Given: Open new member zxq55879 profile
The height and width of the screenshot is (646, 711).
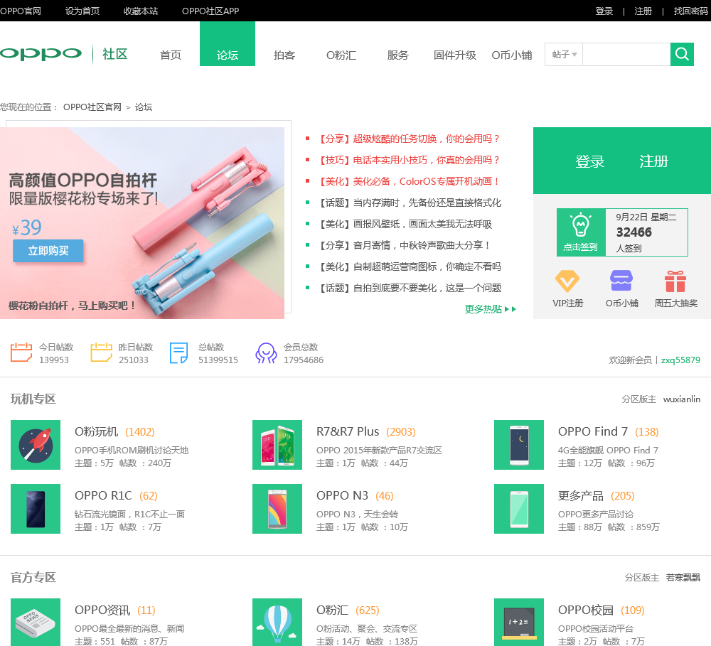Looking at the screenshot, I should (x=680, y=360).
